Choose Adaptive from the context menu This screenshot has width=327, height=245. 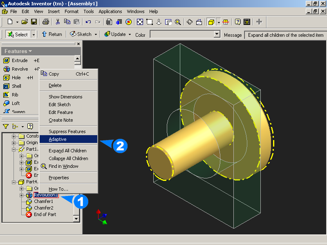(68, 139)
